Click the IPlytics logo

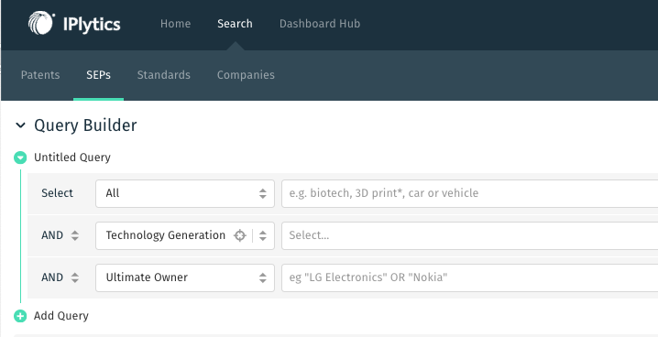(74, 24)
